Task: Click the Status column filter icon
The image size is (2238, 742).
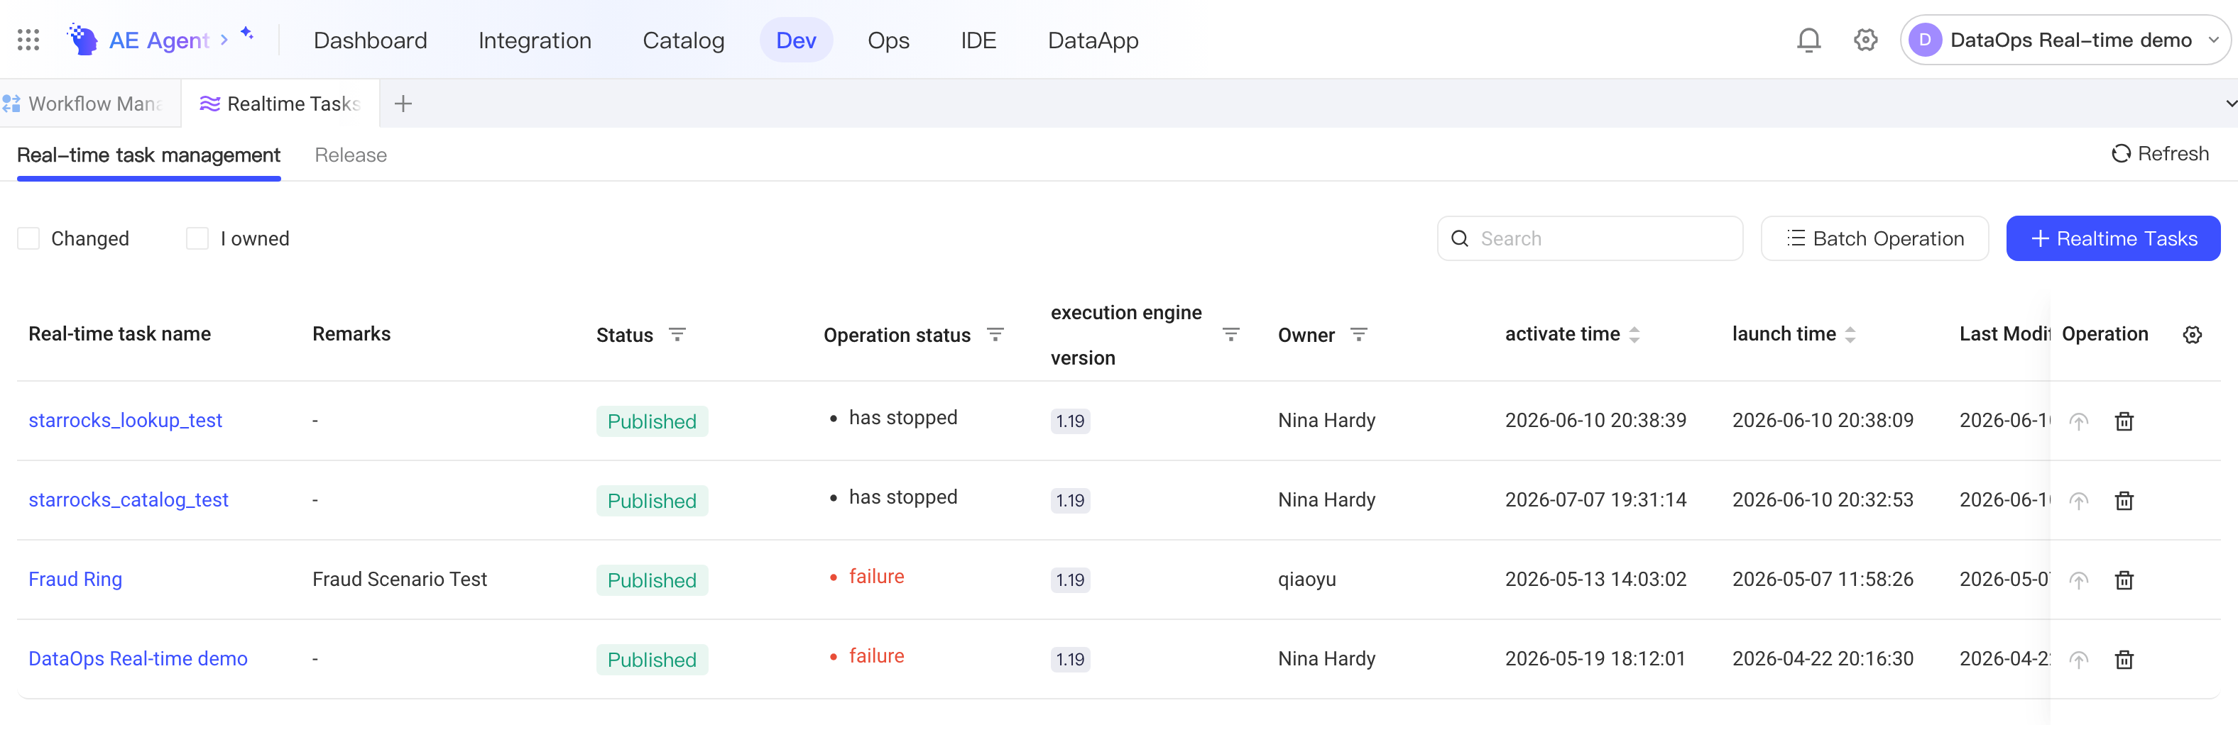Action: coord(677,334)
